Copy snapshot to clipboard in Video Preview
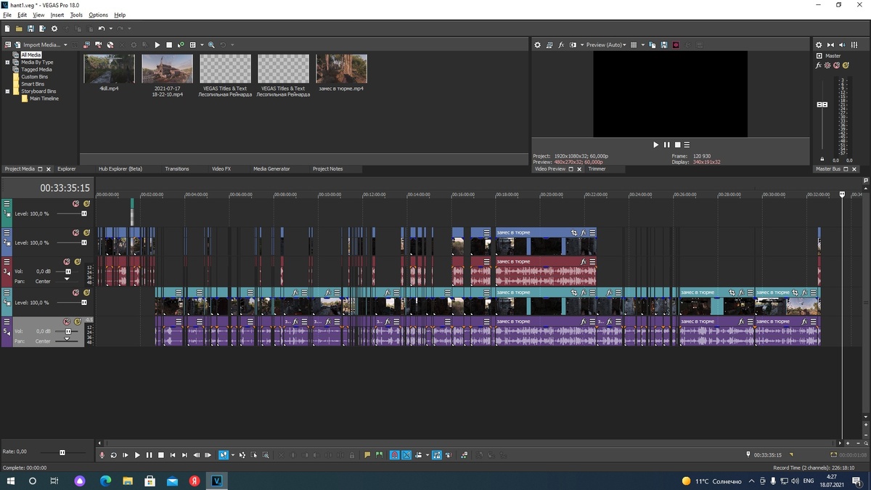The height and width of the screenshot is (490, 871). 653,45
